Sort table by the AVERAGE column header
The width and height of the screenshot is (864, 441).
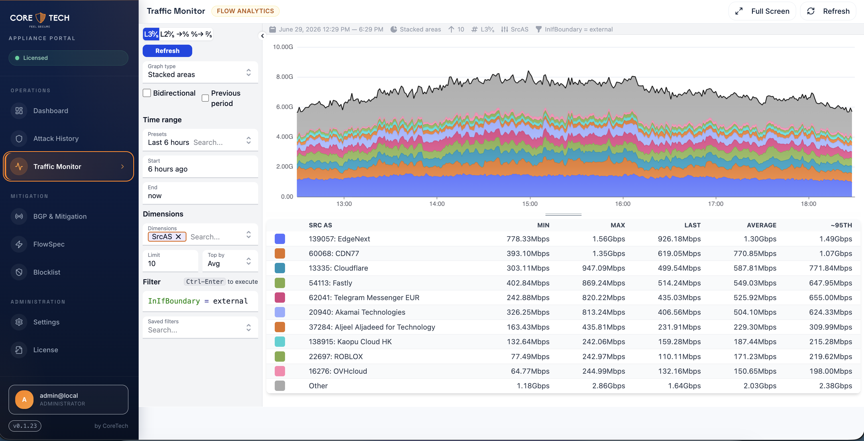[x=761, y=225]
